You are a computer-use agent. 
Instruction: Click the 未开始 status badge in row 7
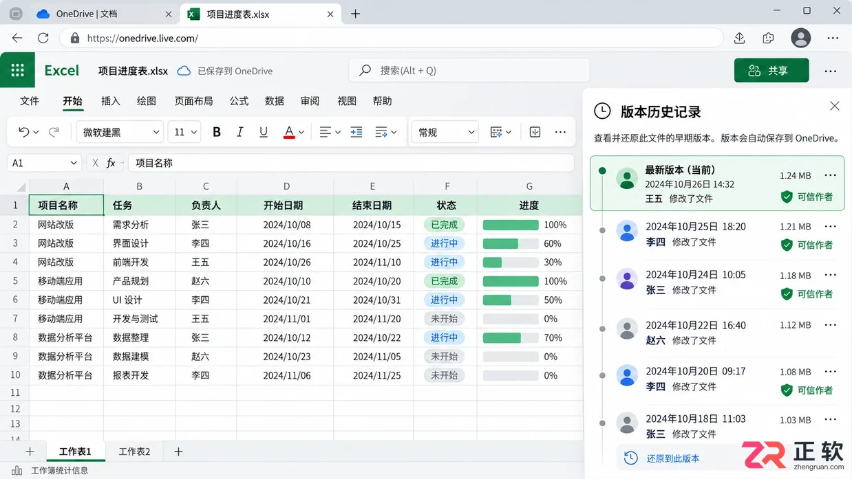445,319
